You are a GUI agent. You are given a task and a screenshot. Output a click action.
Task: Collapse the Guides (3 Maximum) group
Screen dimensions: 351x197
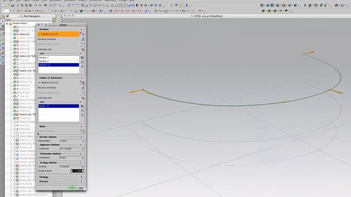click(x=81, y=78)
